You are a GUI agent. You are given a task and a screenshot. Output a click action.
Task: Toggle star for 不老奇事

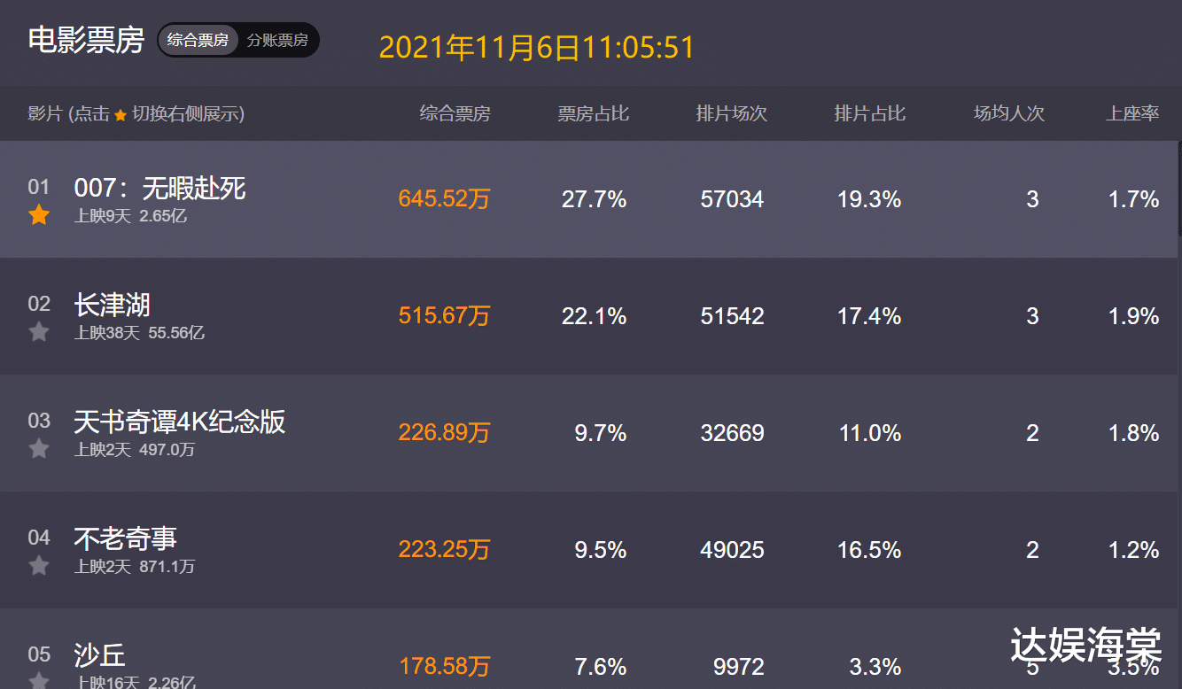[39, 565]
